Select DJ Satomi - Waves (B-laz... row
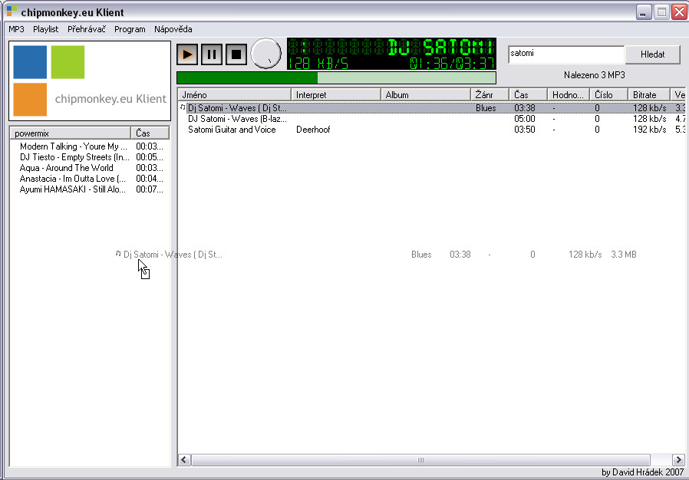 431,119
